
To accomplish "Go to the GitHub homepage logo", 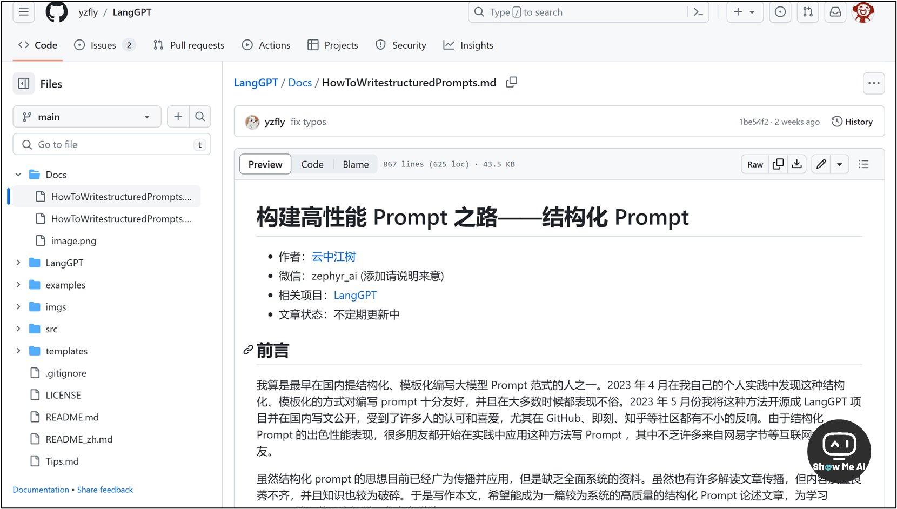I will pos(57,12).
